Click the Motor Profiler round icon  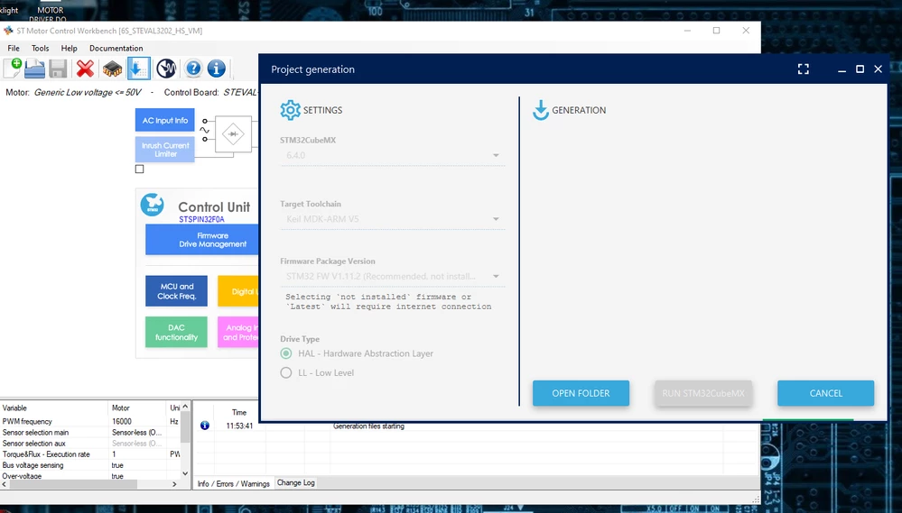coord(166,69)
